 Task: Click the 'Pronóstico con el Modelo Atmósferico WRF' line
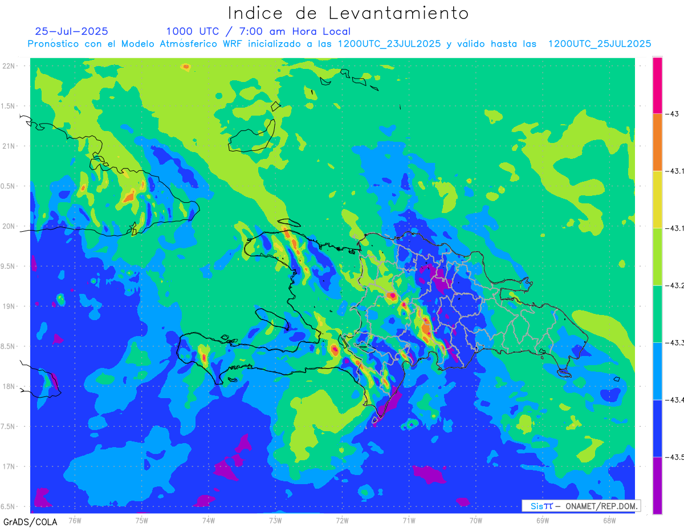tap(339, 44)
